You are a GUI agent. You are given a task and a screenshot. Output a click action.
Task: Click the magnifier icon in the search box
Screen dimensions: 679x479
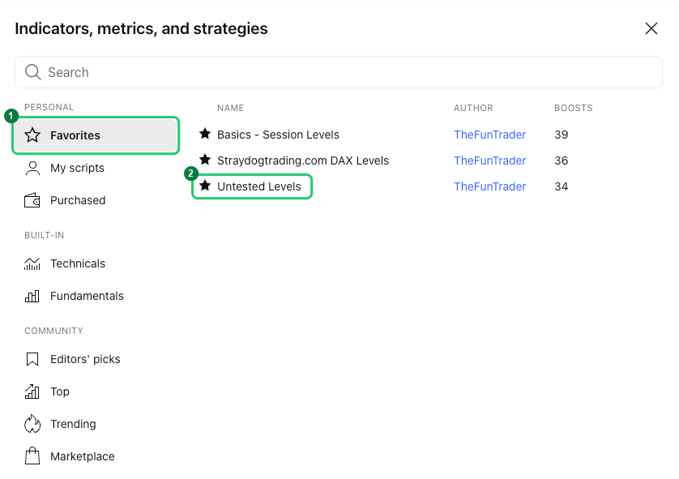point(33,72)
